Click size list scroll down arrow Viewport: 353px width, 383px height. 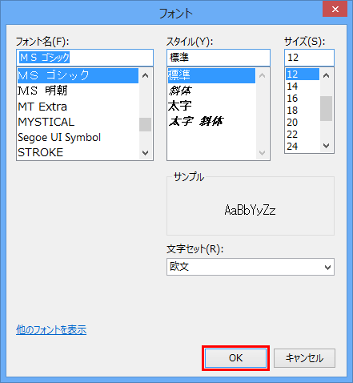coord(326,146)
